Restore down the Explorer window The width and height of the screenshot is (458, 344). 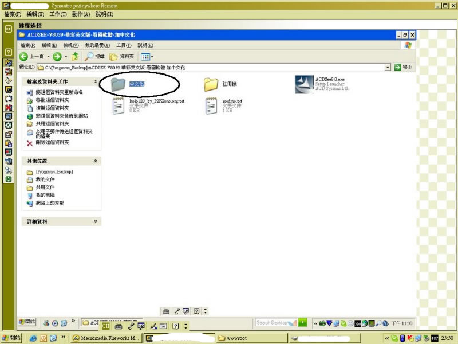click(405, 35)
